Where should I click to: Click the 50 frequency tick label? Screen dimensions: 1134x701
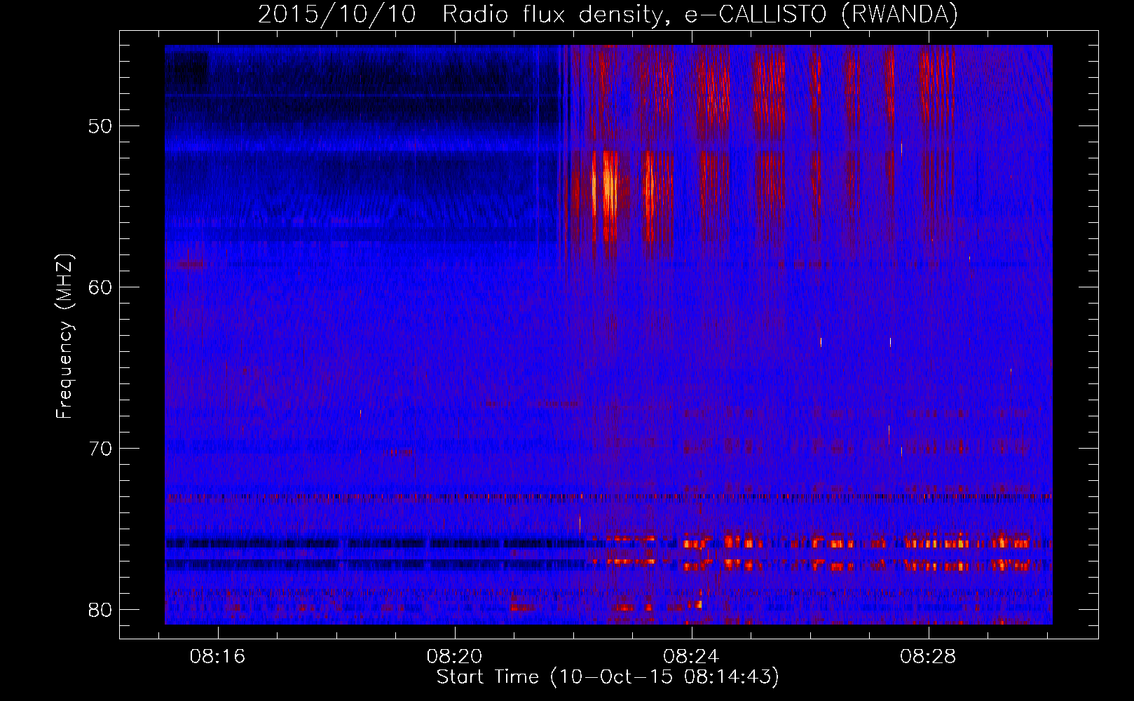[101, 127]
